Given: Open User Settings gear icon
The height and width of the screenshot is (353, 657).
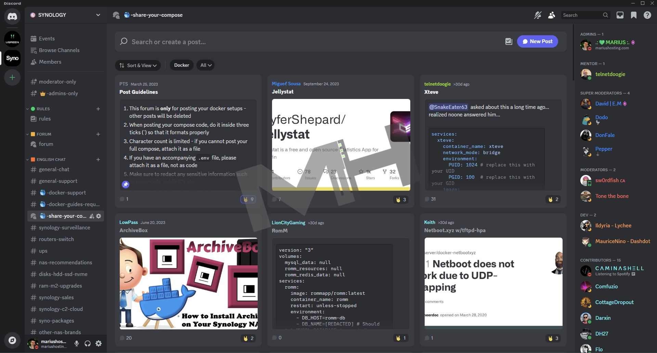Looking at the screenshot, I should coord(99,343).
